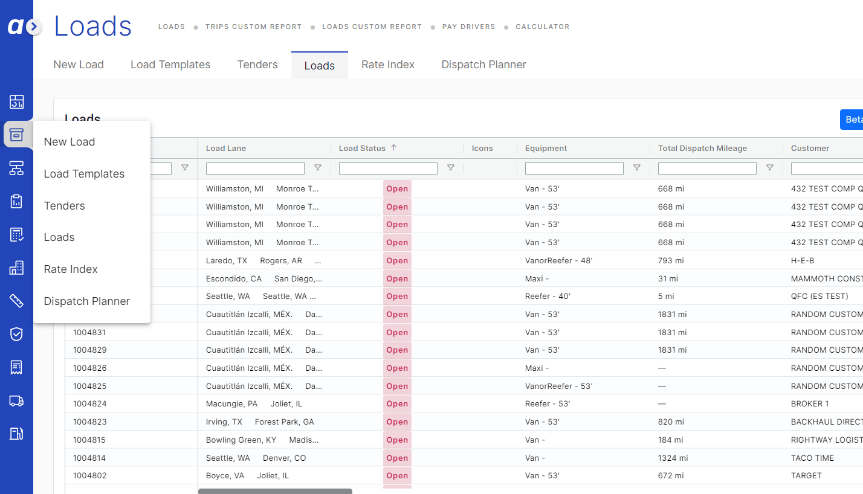The width and height of the screenshot is (863, 494).
Task: Click the Customer filter input
Action: click(827, 168)
